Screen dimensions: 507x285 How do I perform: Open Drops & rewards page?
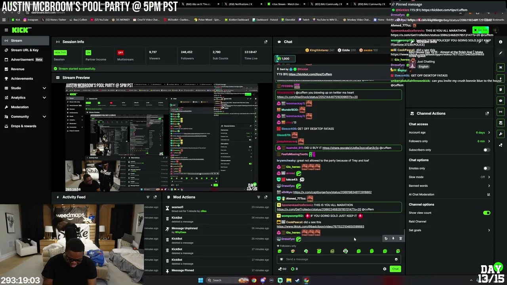(x=25, y=126)
